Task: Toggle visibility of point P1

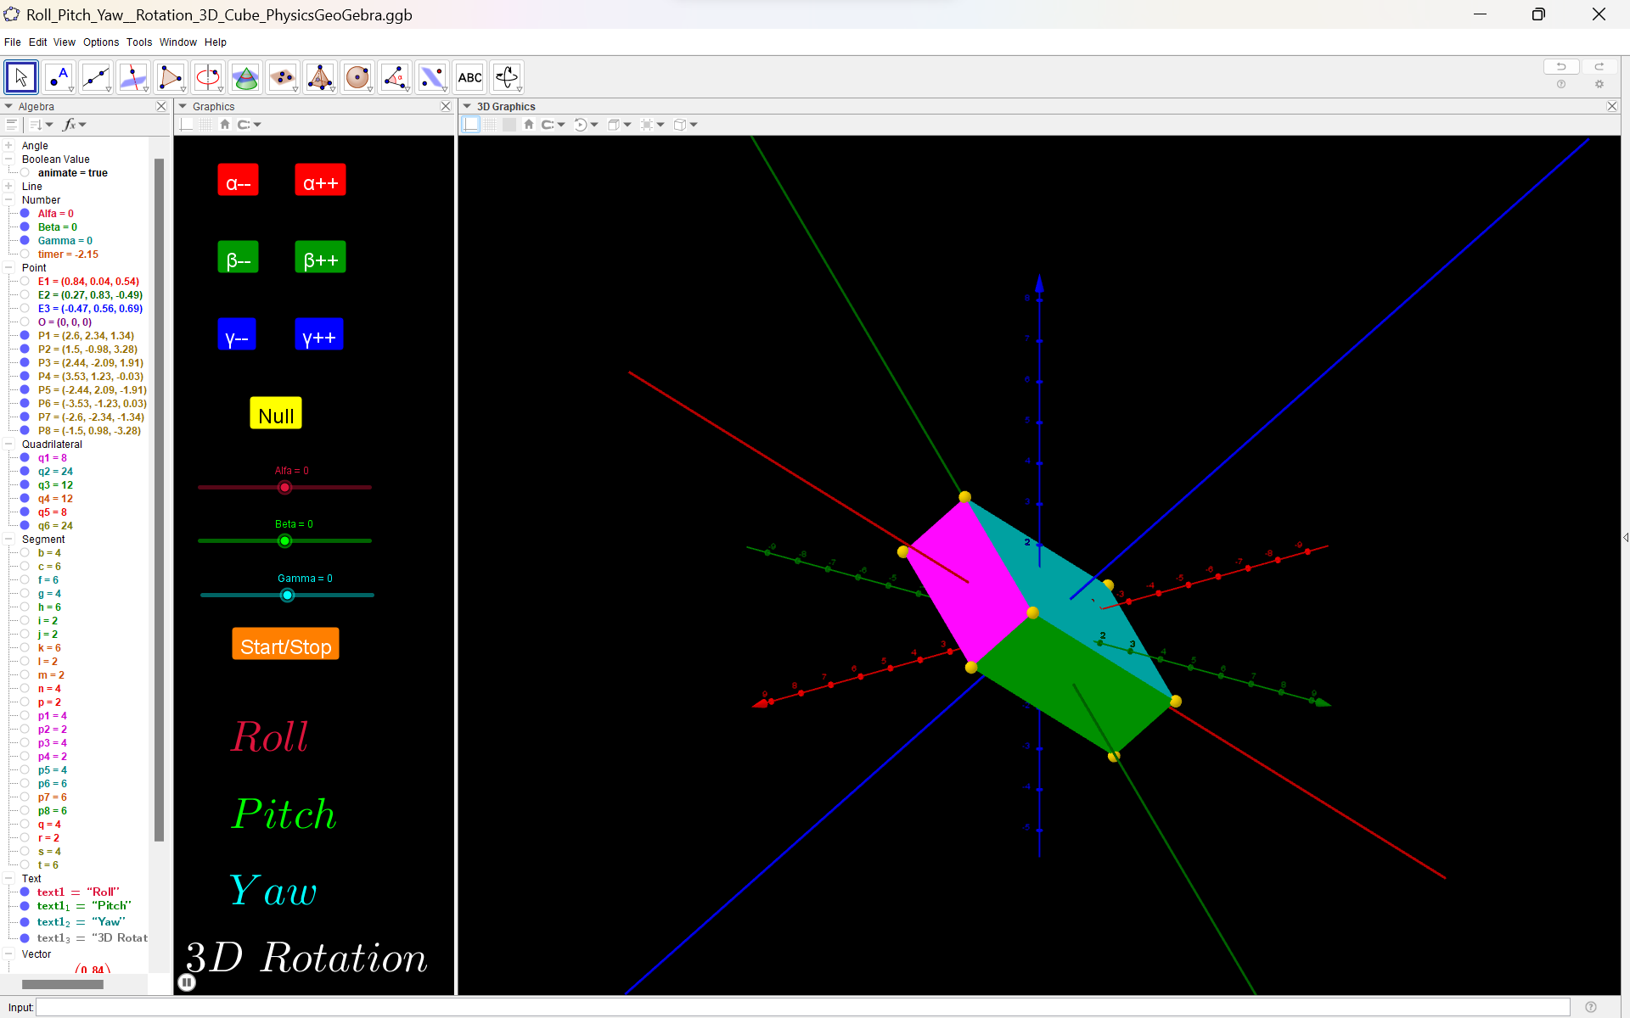Action: pos(25,336)
